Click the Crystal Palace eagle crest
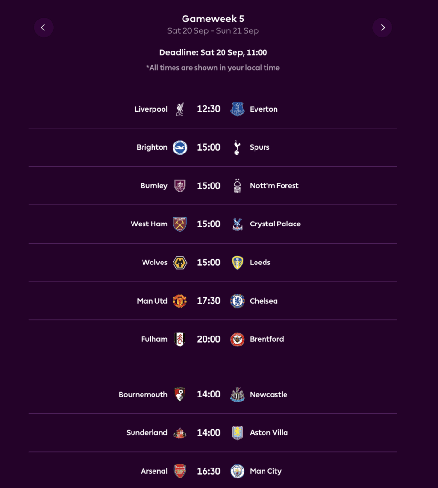The image size is (438, 488). tap(237, 224)
